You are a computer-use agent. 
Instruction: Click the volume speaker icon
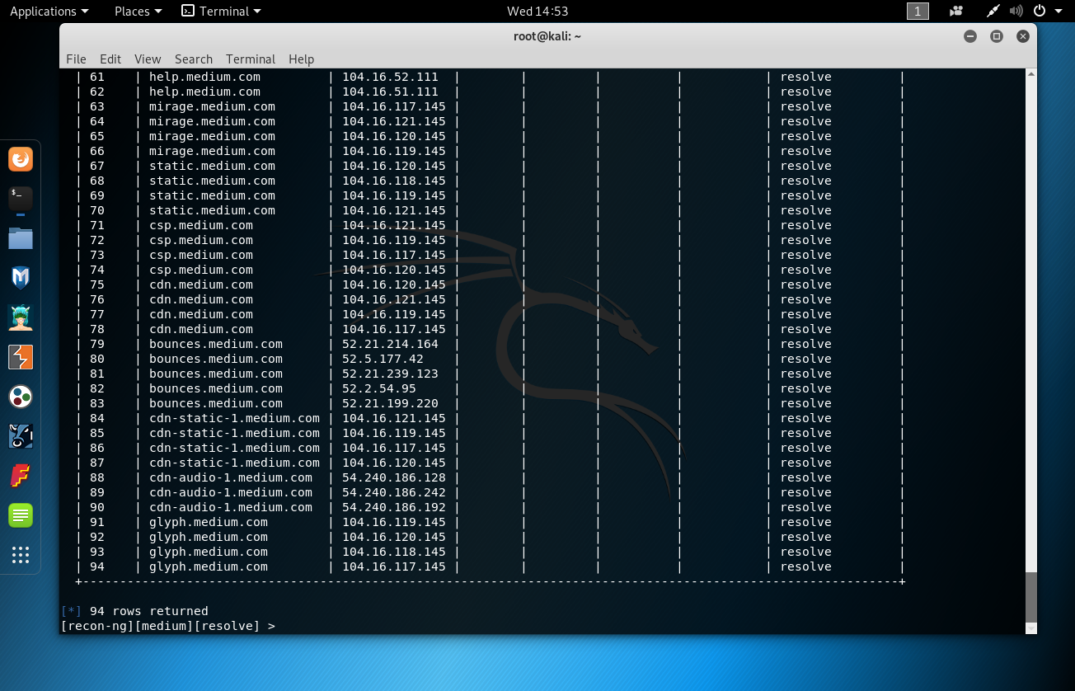click(1016, 12)
